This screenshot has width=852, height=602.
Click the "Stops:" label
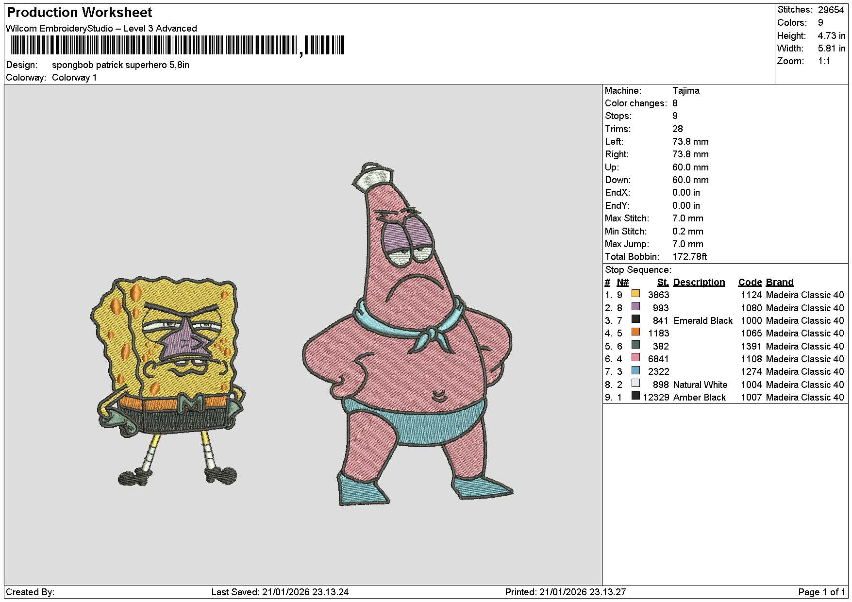click(x=618, y=116)
